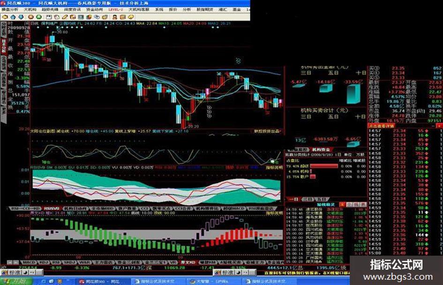Select the RSI-CCI-KD indicator tab
The height and width of the screenshot is (285, 443).
25,208
